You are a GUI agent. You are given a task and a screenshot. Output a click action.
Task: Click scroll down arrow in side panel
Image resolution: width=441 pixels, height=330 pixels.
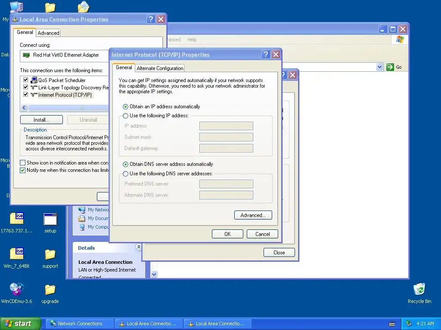click(x=154, y=275)
